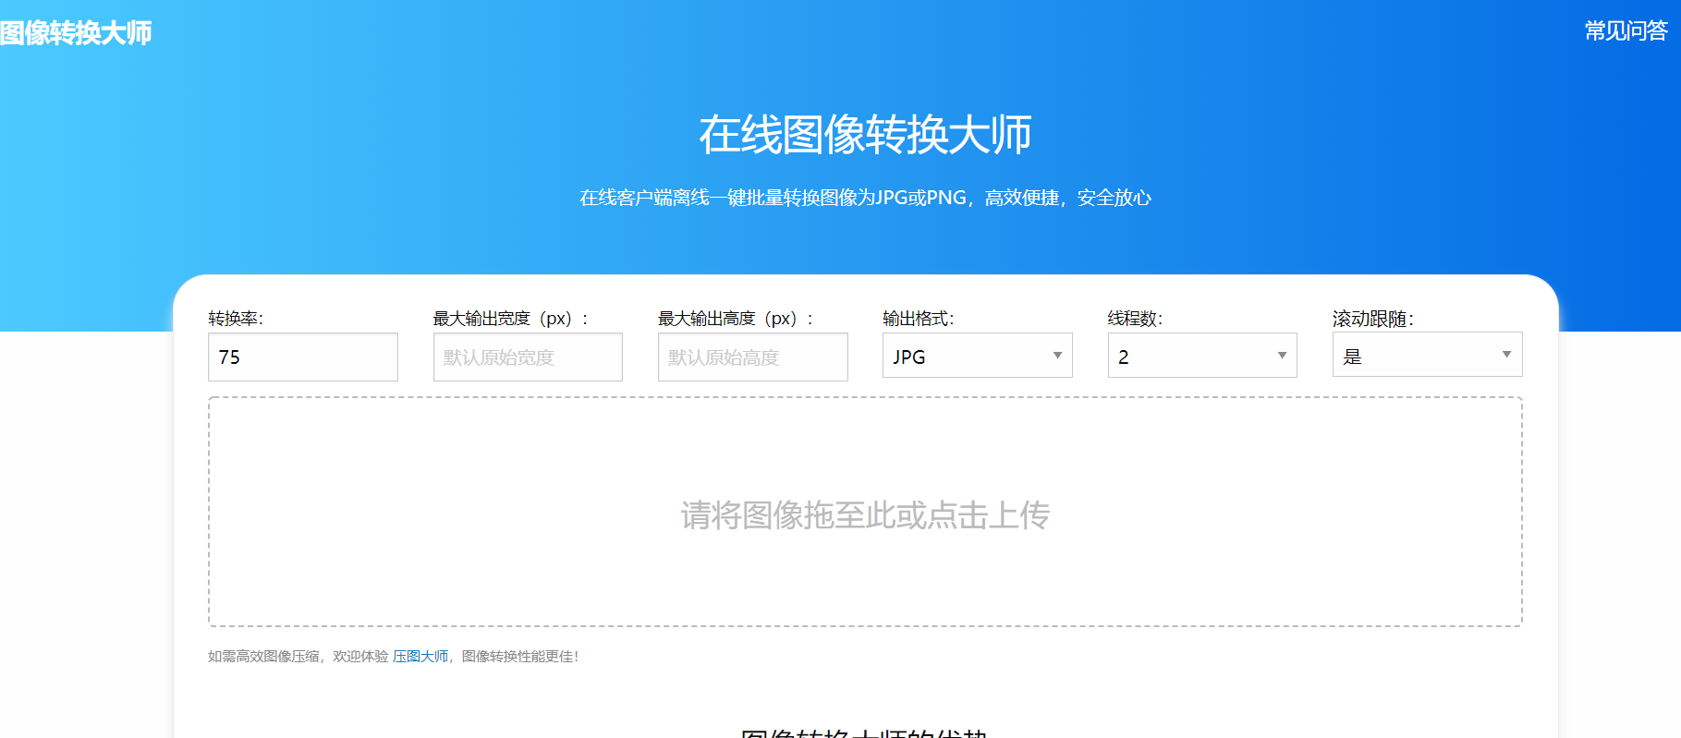Follow the 压图大师 hyperlink
The image size is (1681, 738).
[x=420, y=657]
